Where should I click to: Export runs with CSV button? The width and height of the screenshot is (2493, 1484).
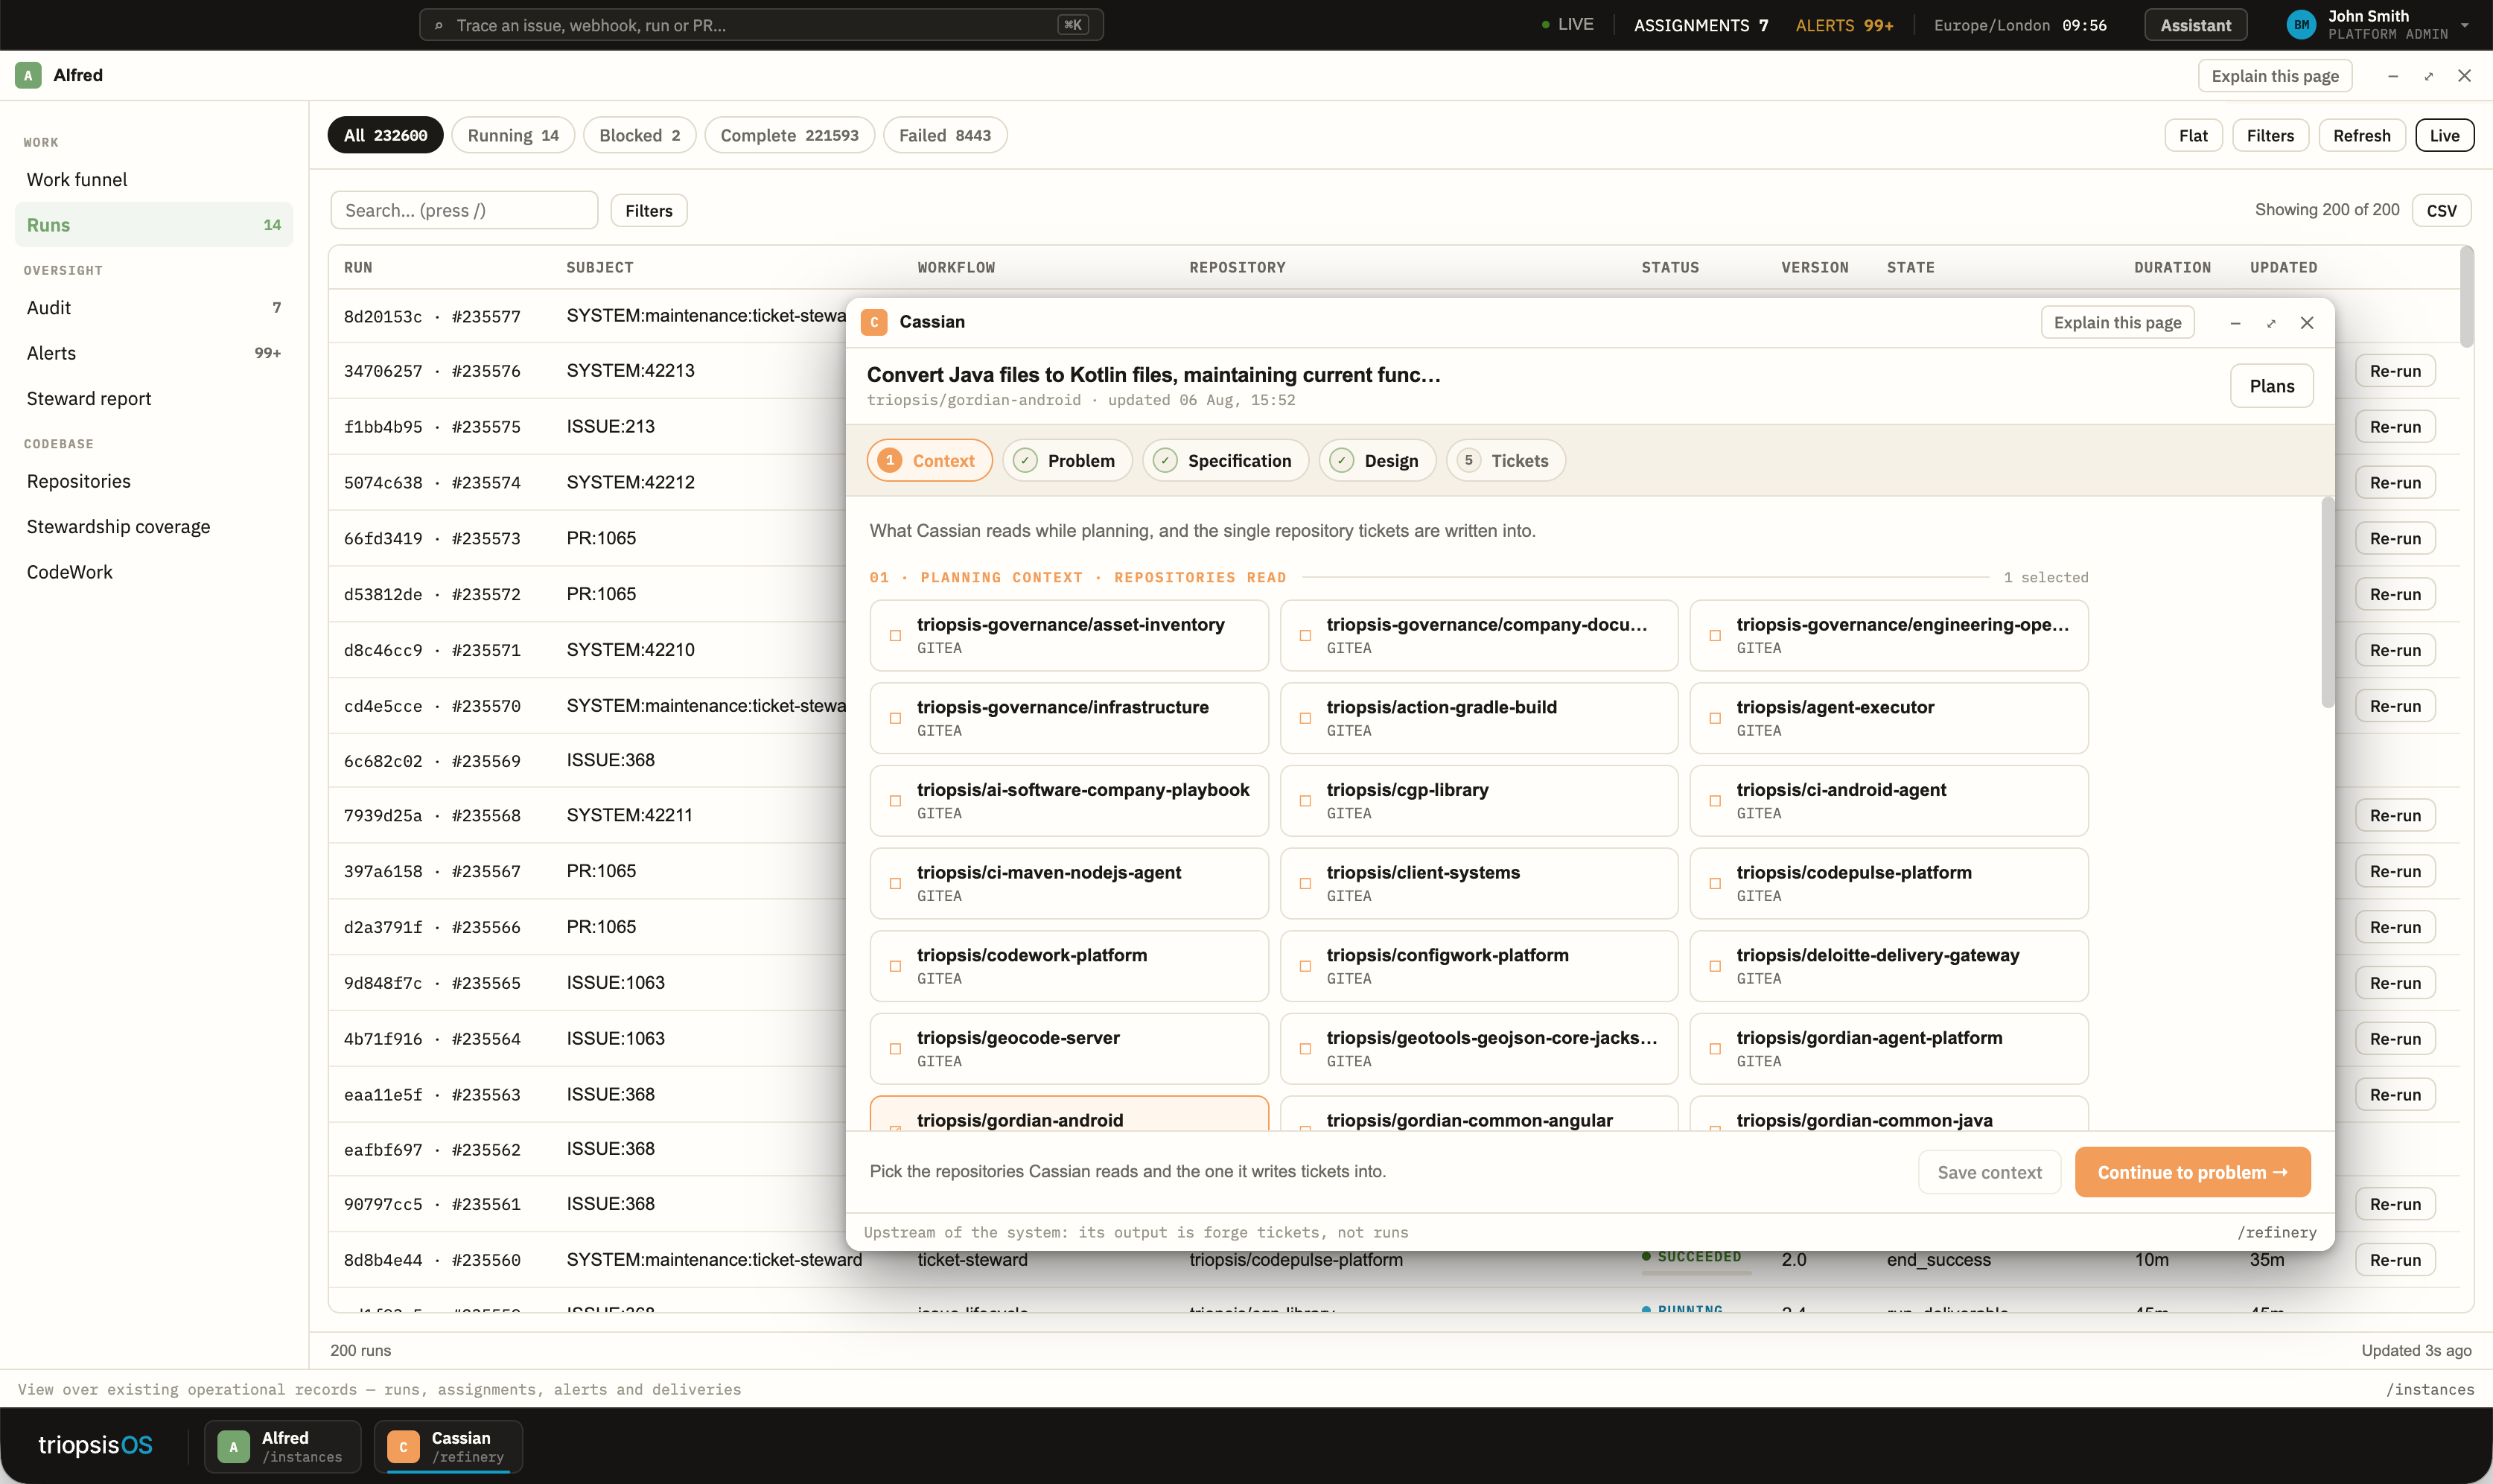point(2441,210)
